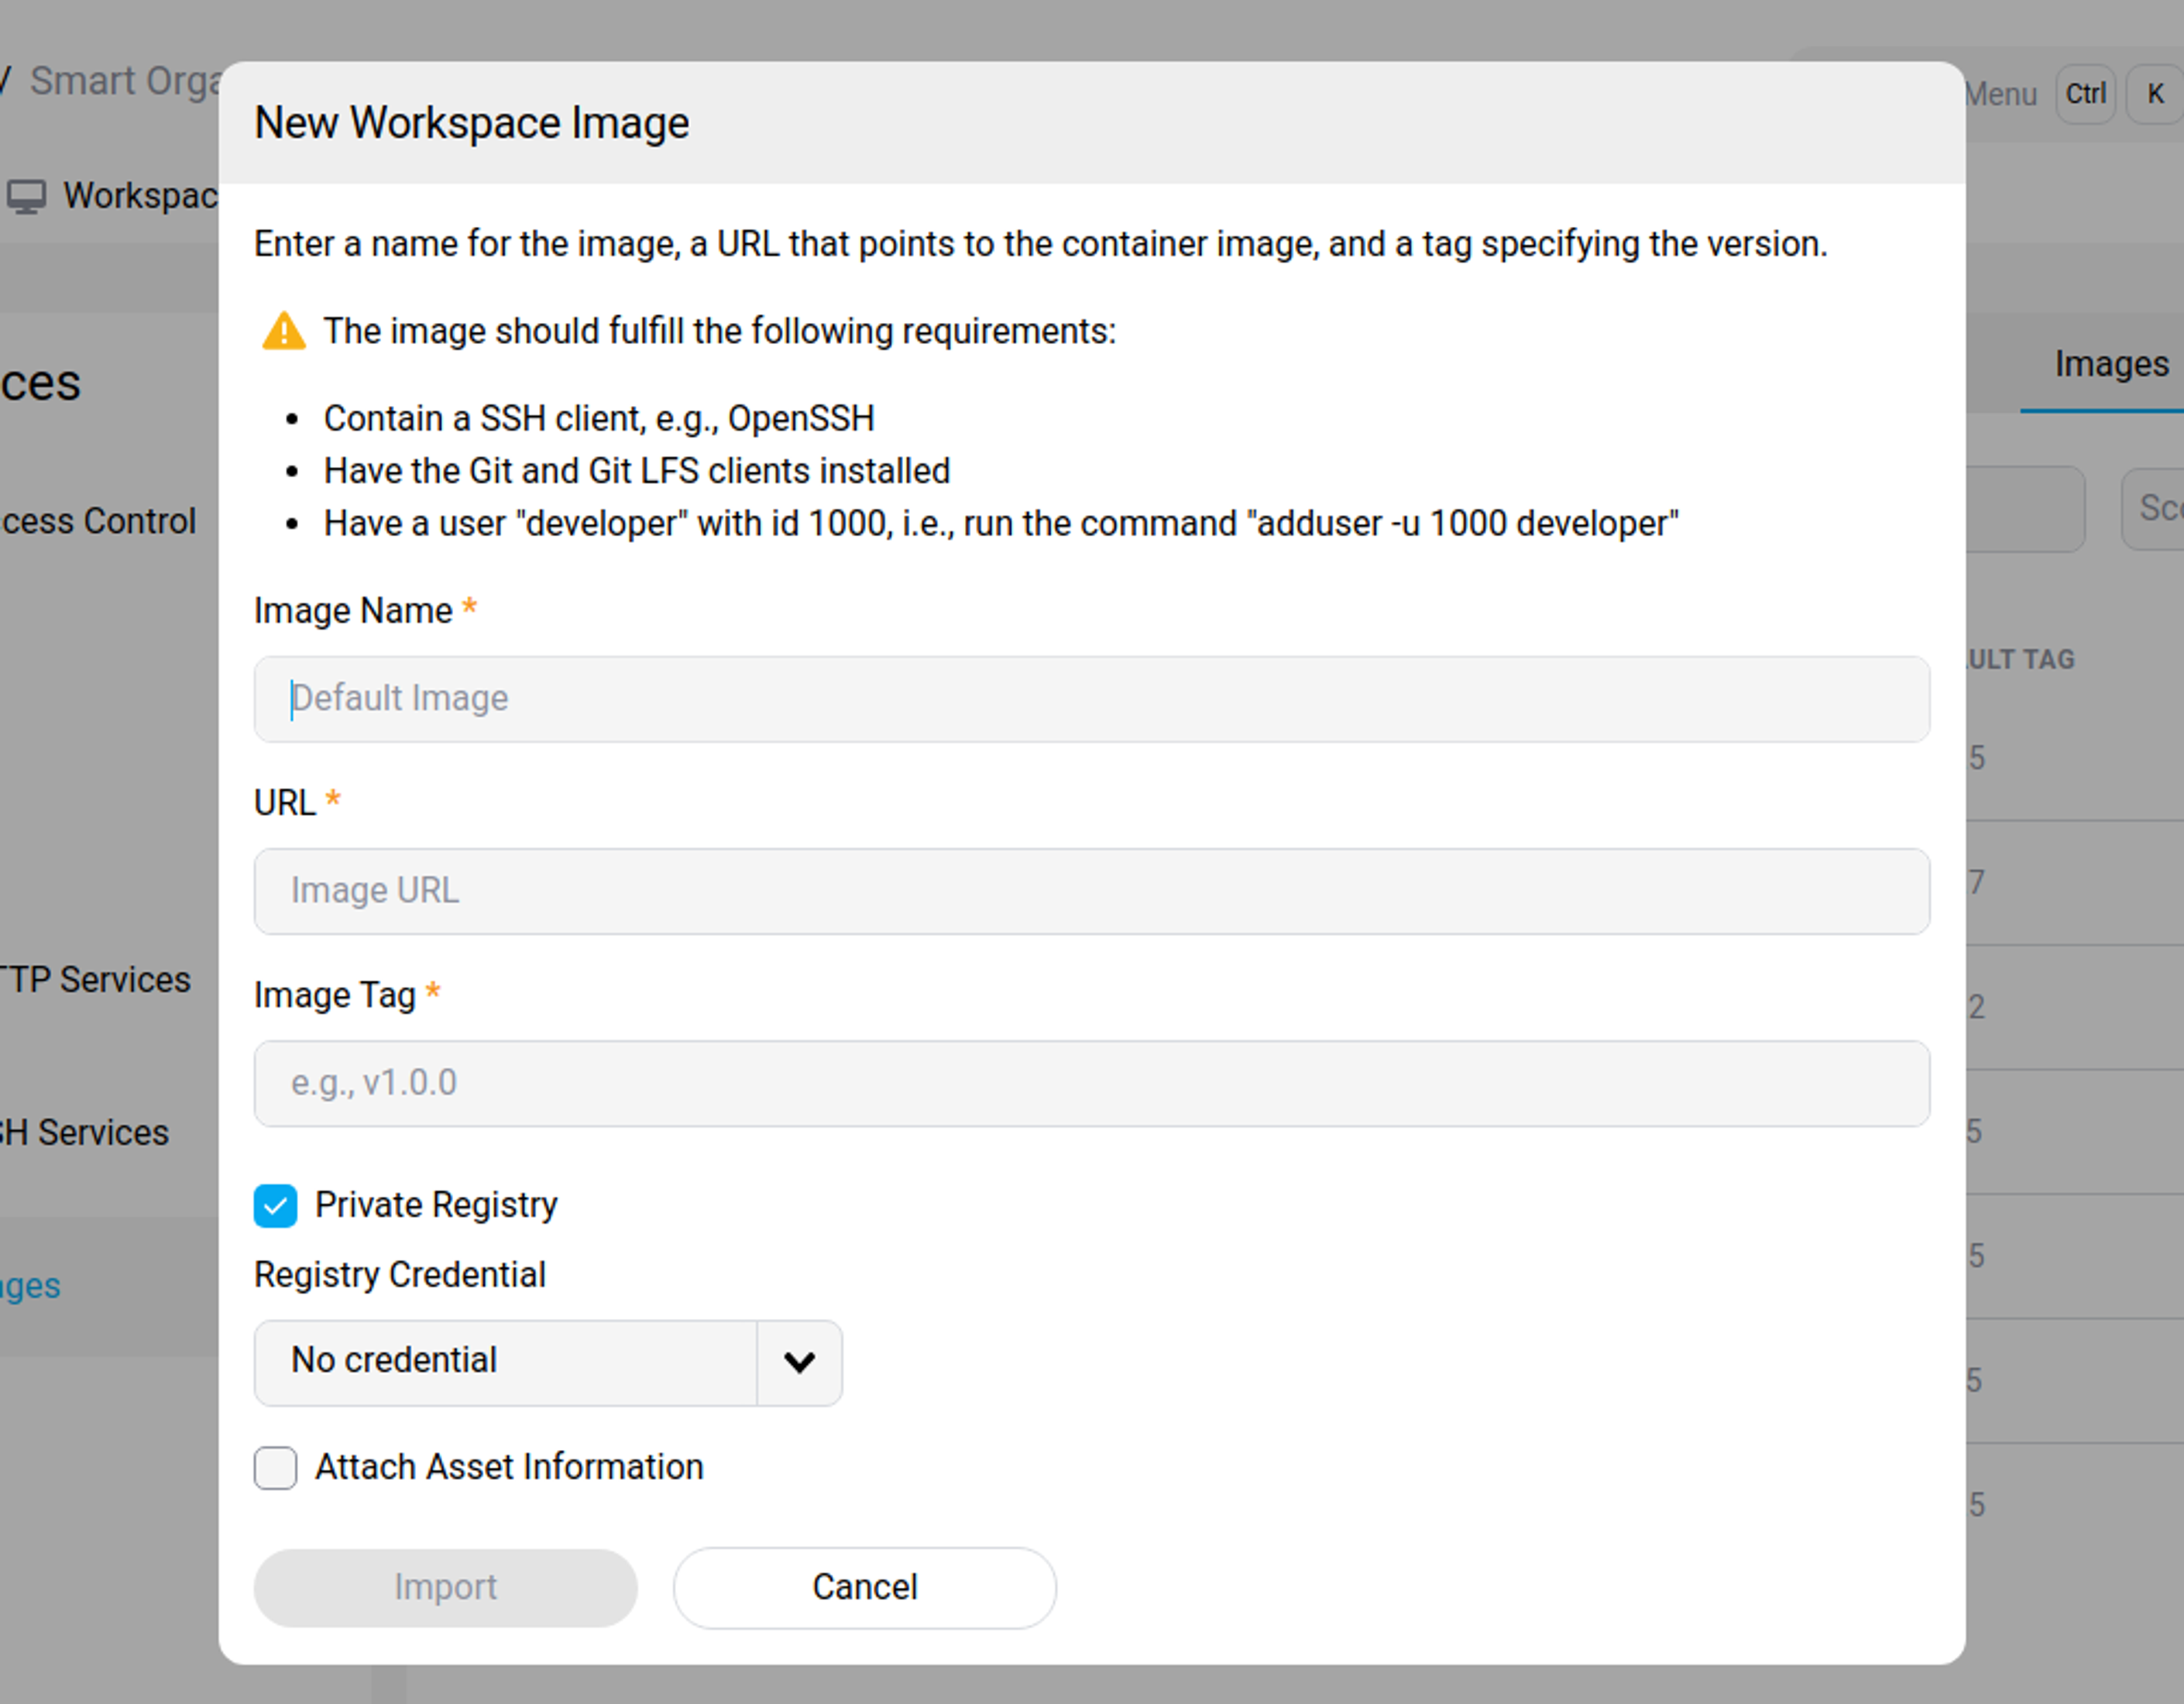Viewport: 2184px width, 1704px height.
Task: Switch to the Images tab
Action: tap(2110, 363)
